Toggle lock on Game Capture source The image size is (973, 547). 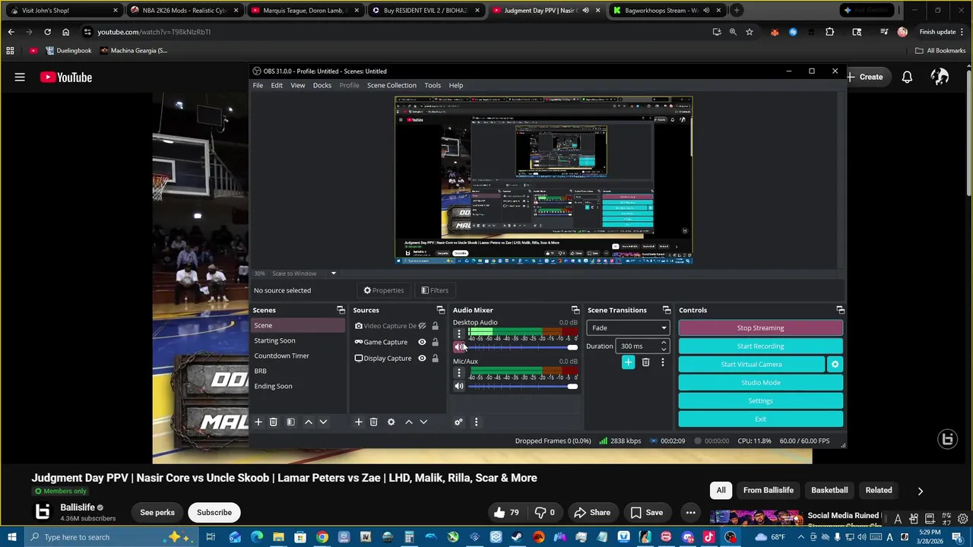pyautogui.click(x=435, y=342)
